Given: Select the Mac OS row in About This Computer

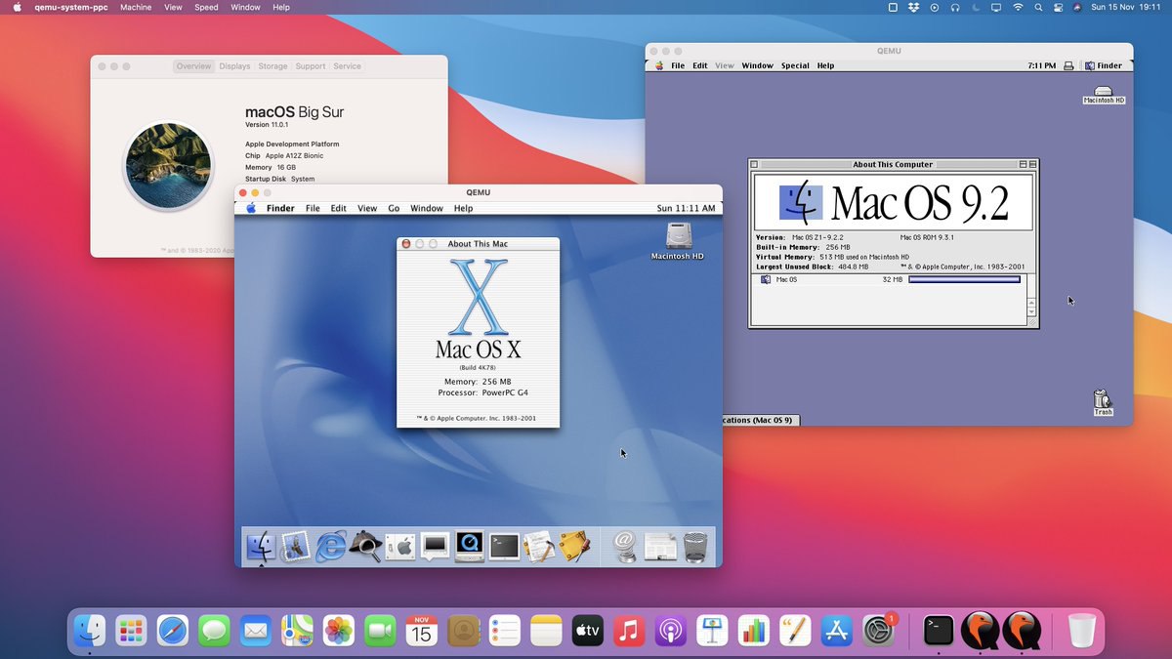Looking at the screenshot, I should point(889,279).
